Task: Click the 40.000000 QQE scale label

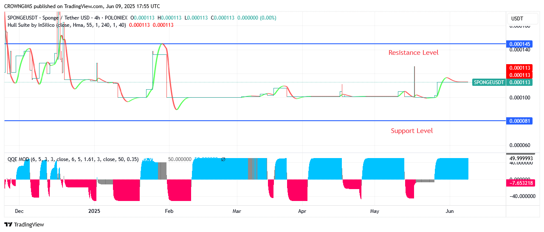Action: click(521, 163)
